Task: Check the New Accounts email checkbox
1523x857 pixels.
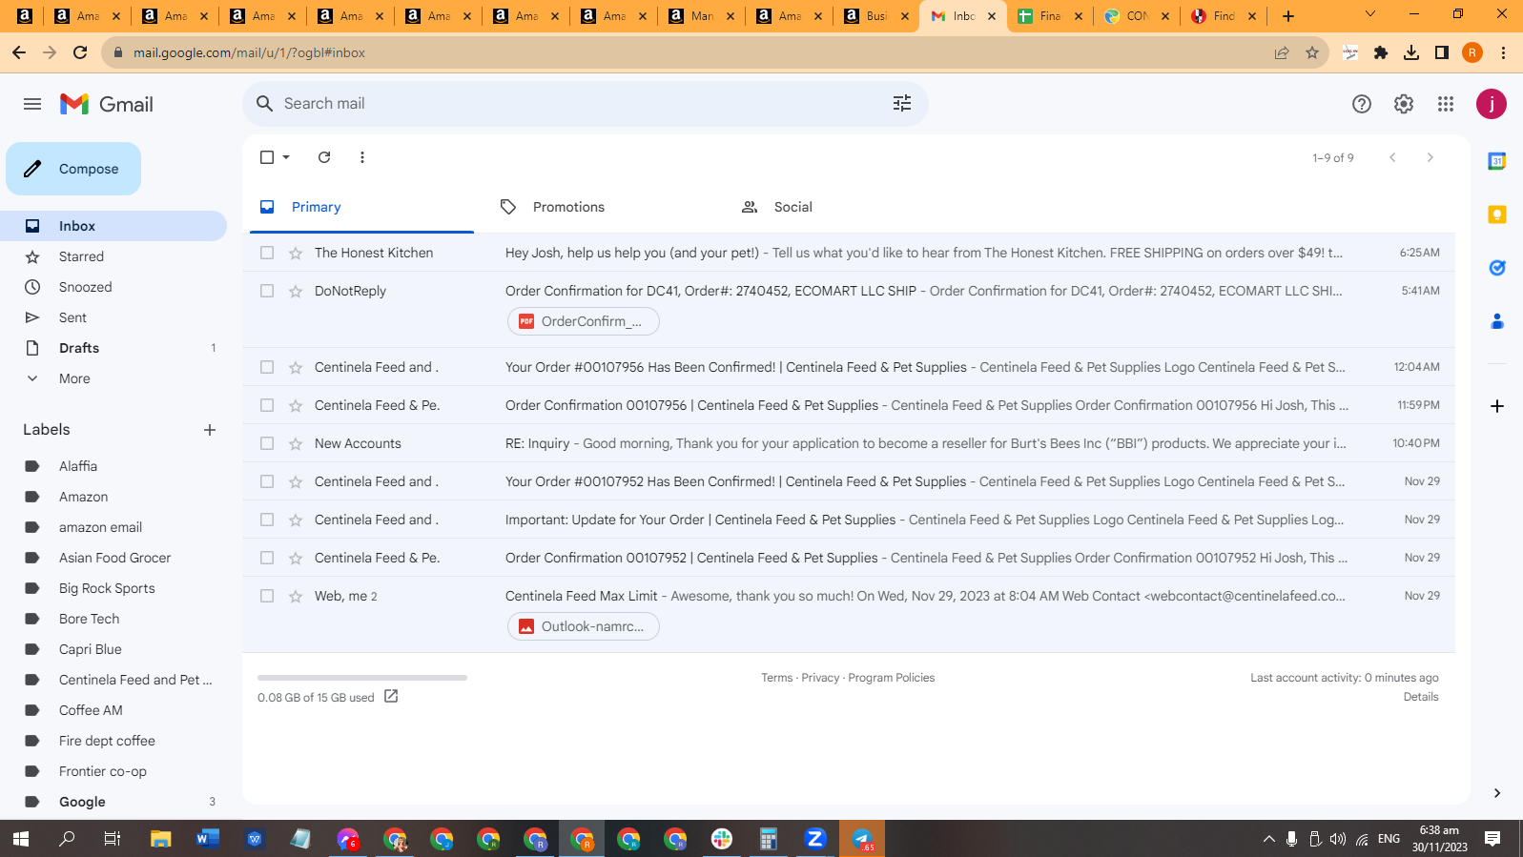Action: pyautogui.click(x=267, y=443)
